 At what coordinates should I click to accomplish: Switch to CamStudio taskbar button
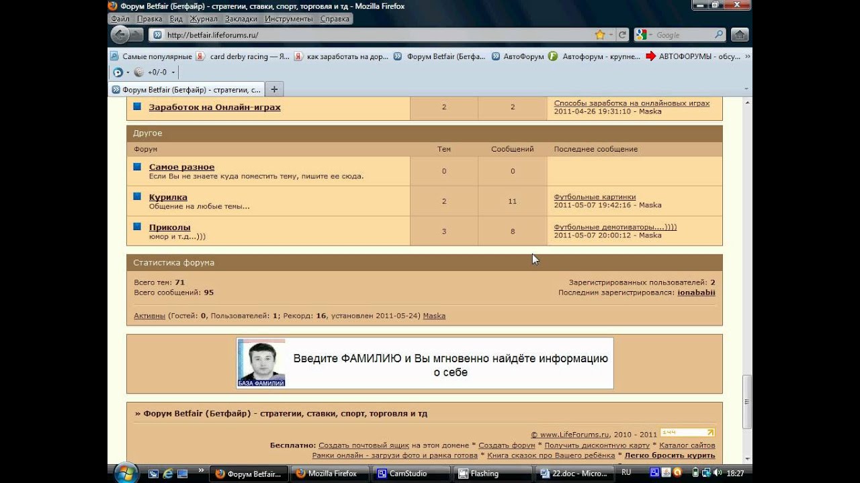tap(410, 474)
